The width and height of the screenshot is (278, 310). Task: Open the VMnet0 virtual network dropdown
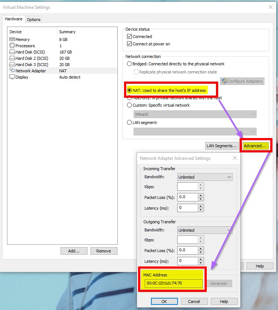(195, 114)
